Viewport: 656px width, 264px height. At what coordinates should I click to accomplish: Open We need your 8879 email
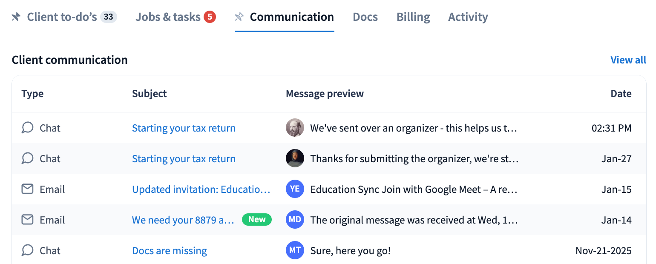point(183,220)
